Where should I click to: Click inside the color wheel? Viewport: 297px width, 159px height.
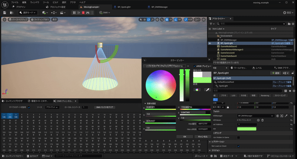(x=161, y=85)
